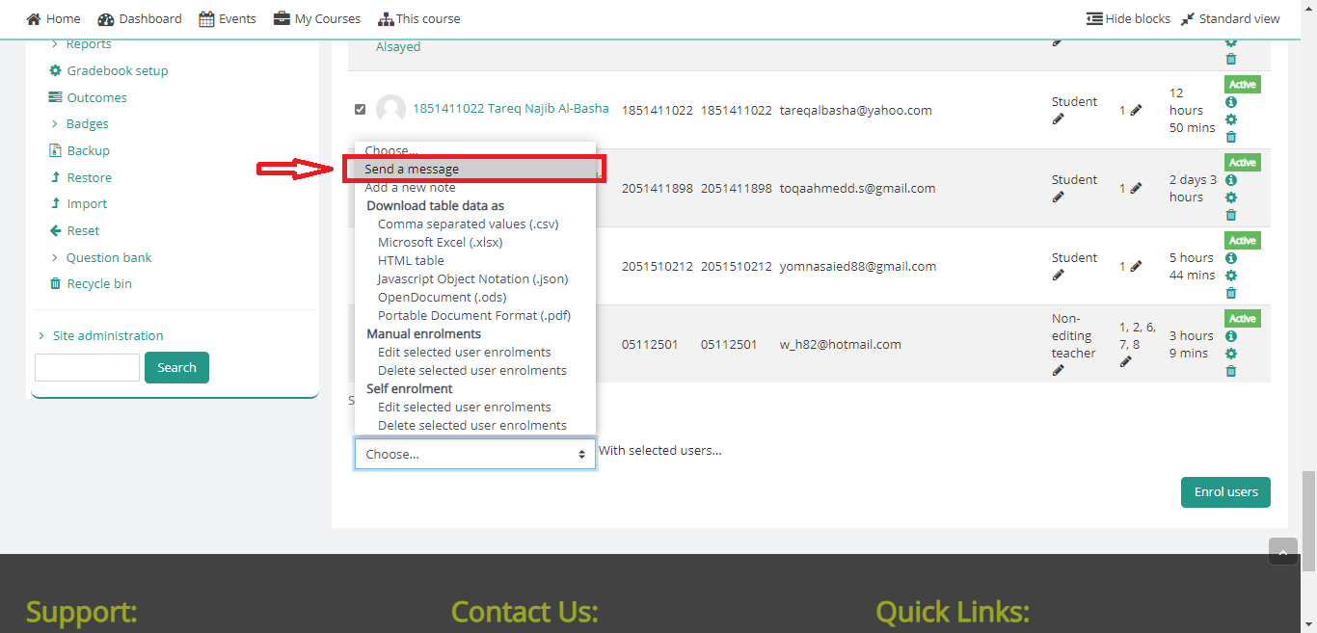Click the scroll-to-top arrow button
Viewport: 1317px width, 633px height.
click(x=1282, y=551)
